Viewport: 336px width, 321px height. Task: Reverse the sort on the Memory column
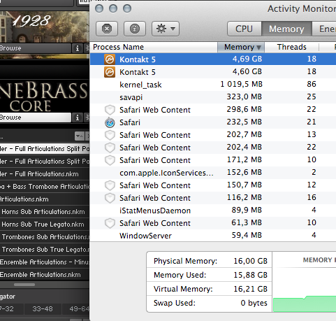[241, 47]
